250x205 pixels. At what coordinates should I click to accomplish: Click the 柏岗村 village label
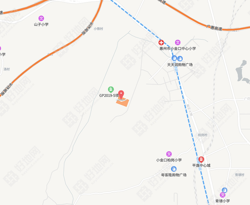203,135
